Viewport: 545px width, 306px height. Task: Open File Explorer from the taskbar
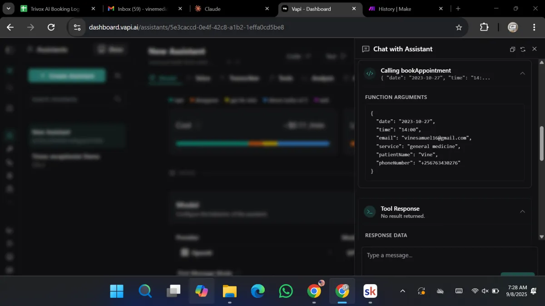pos(230,291)
